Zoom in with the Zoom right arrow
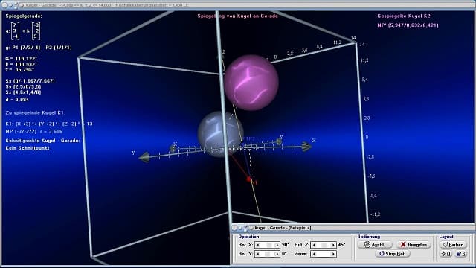Screen dimensions: 476x268 (x=333, y=254)
